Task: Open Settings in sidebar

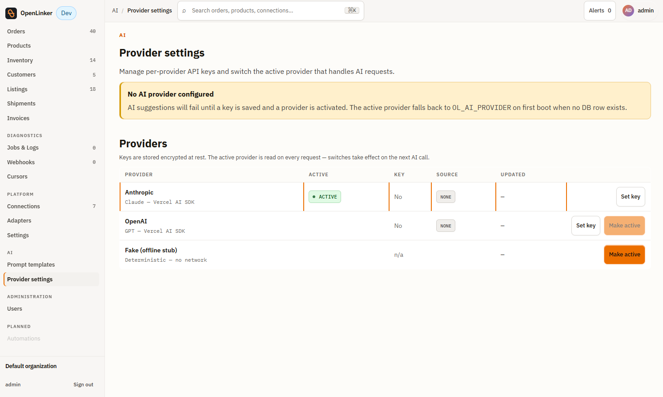Action: click(52, 235)
